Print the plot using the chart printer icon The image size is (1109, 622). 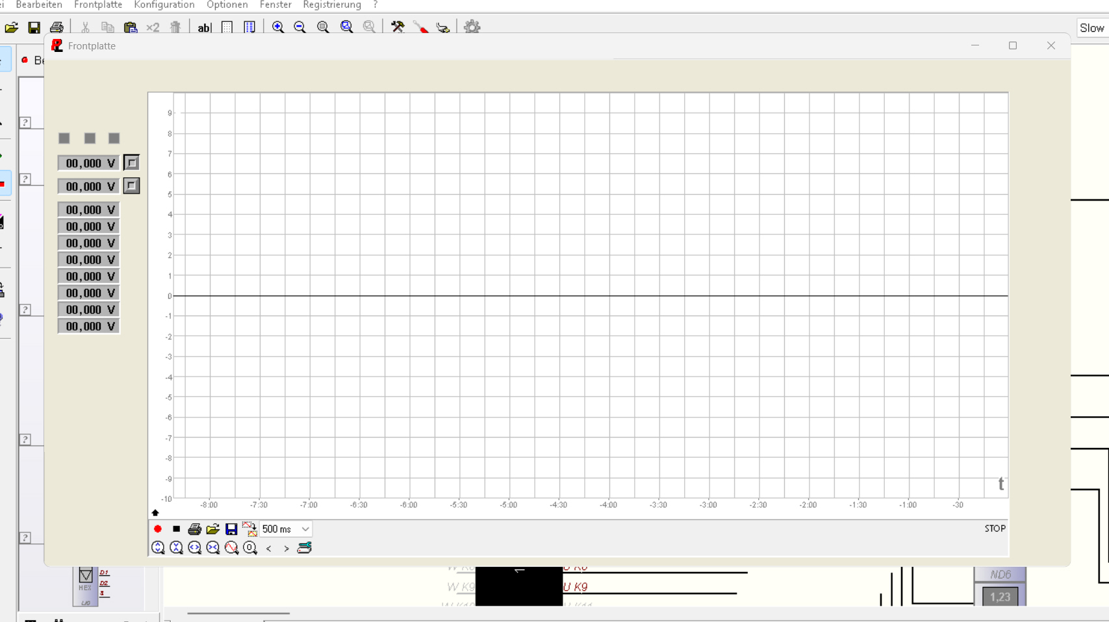pyautogui.click(x=194, y=529)
